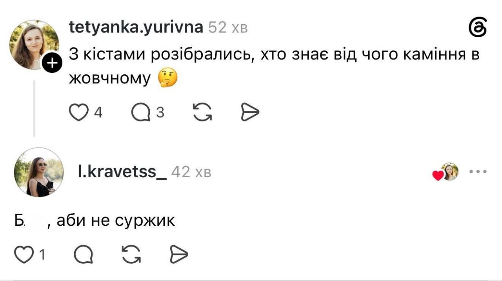Open more options for l.kravetss_'s reply
Viewport: 502px width, 281px height.
click(478, 171)
